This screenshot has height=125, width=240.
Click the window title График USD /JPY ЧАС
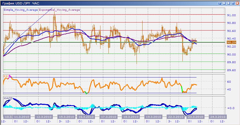pyautogui.click(x=21, y=3)
